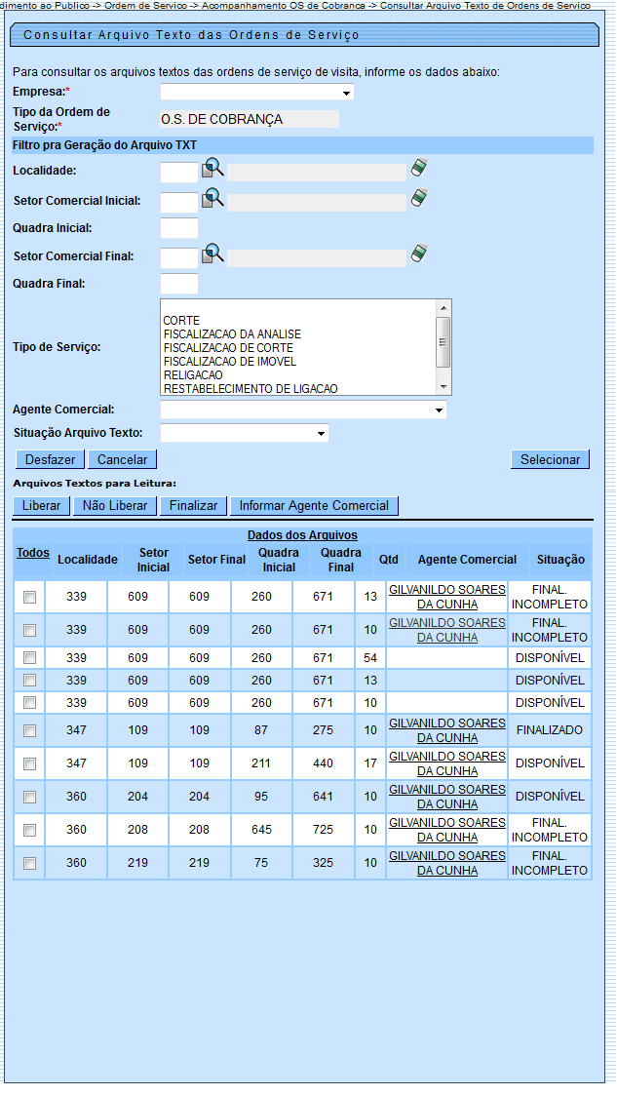Click the Informar Agente Comercial button

tap(314, 506)
